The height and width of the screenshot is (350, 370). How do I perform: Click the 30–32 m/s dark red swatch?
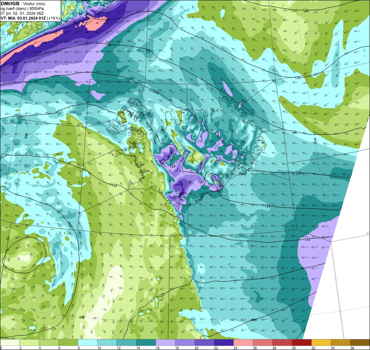click(x=302, y=343)
